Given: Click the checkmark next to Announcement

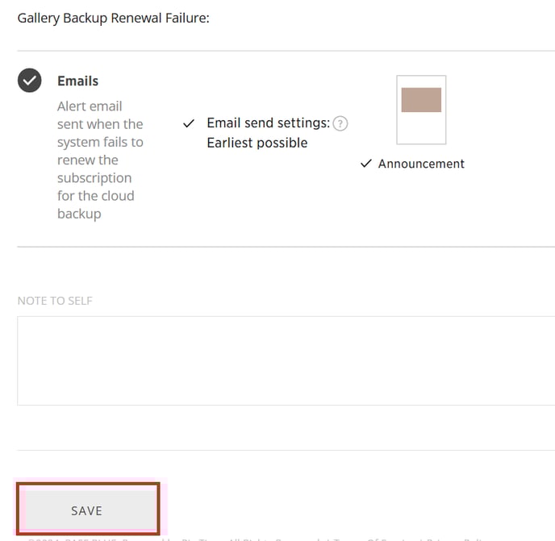Looking at the screenshot, I should pyautogui.click(x=366, y=164).
